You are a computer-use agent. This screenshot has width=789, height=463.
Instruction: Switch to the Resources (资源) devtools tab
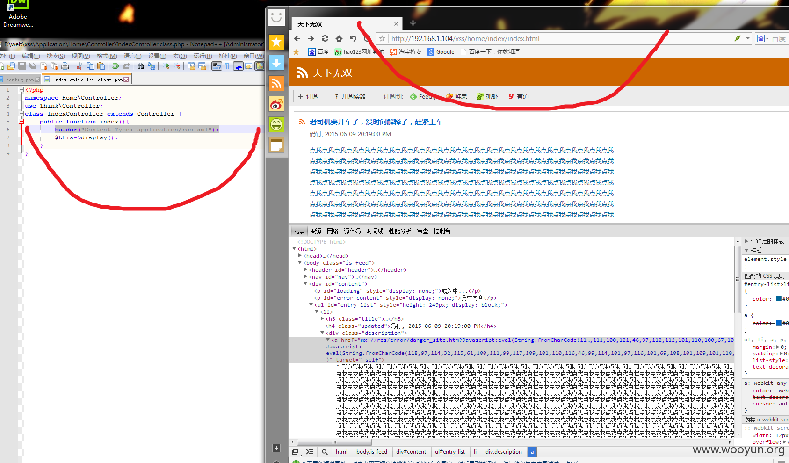click(316, 231)
